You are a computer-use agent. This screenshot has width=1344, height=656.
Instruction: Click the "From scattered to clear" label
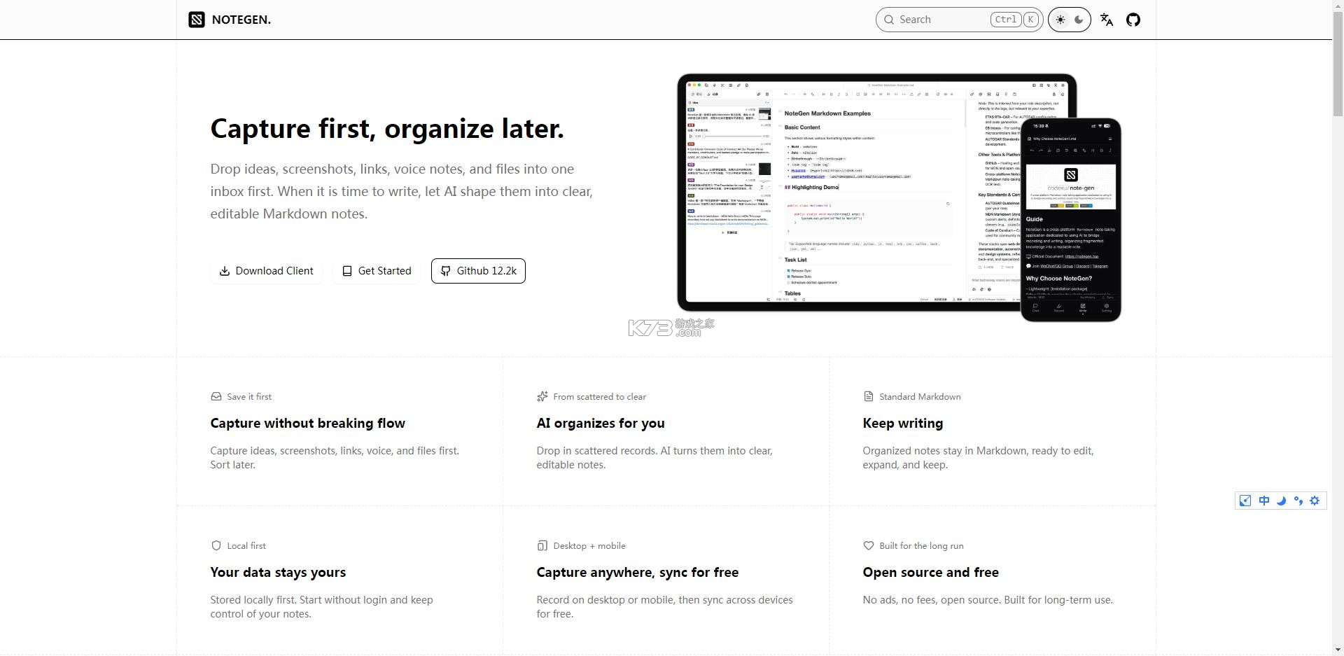[599, 397]
